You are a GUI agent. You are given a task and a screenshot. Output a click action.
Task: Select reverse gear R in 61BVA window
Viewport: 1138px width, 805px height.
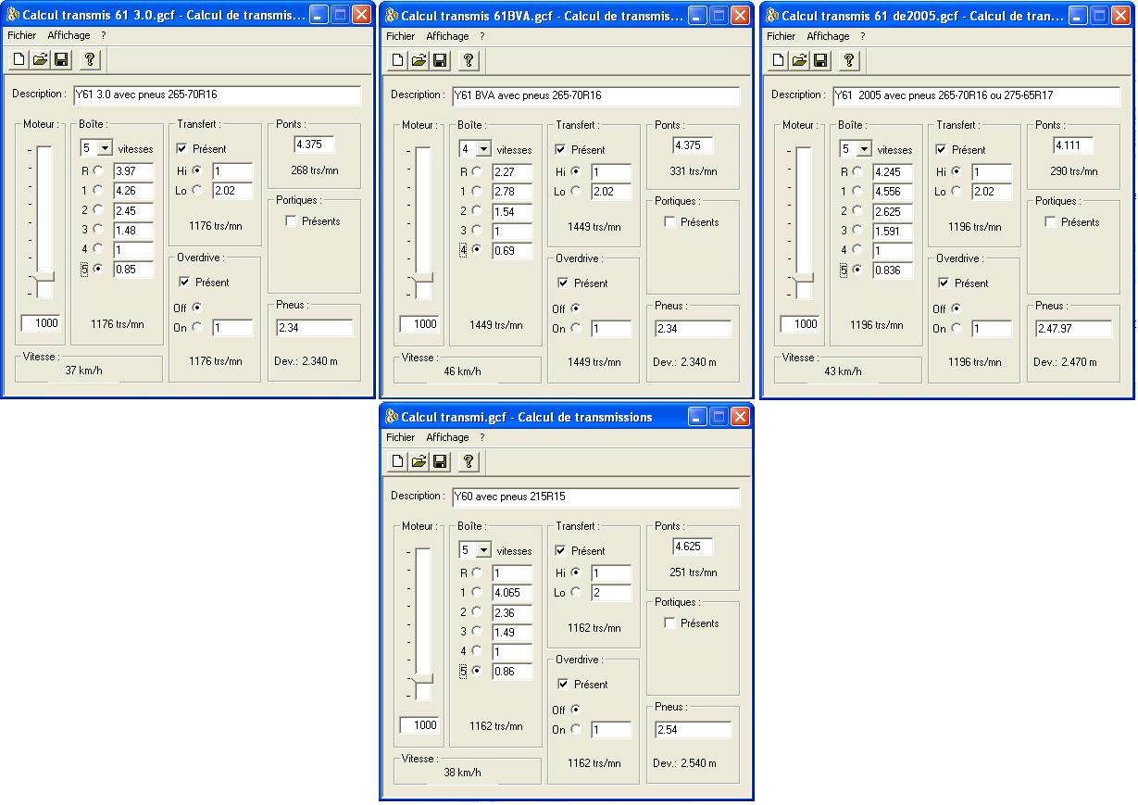(477, 171)
